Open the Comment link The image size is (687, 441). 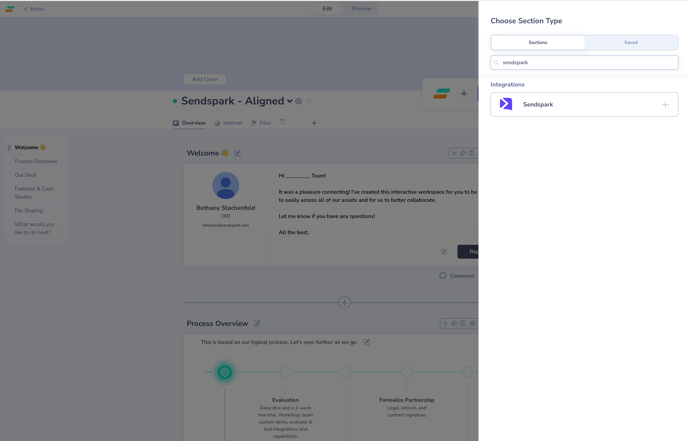457,276
